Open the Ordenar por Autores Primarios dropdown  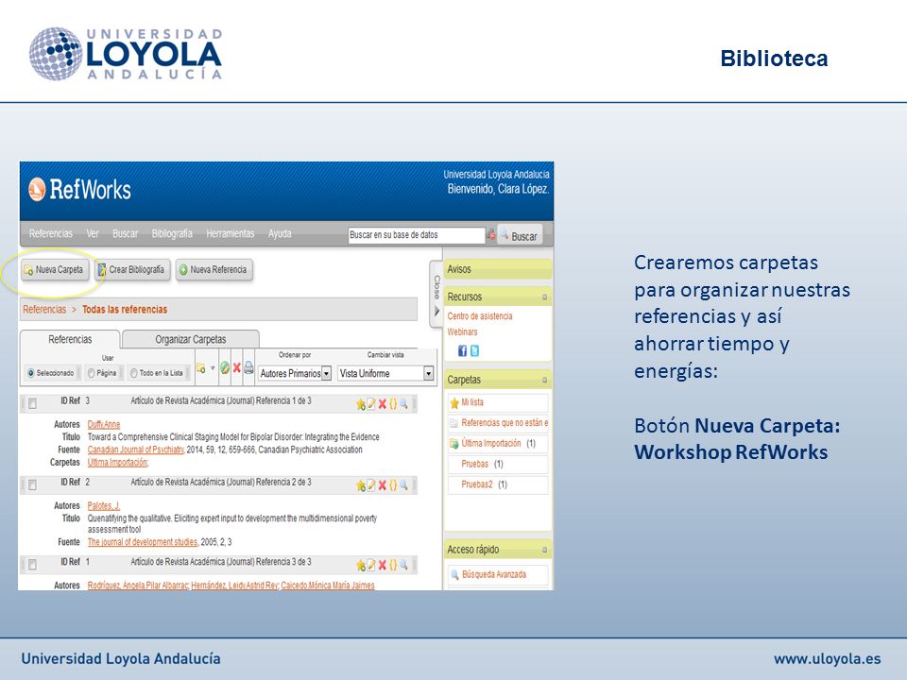(295, 374)
